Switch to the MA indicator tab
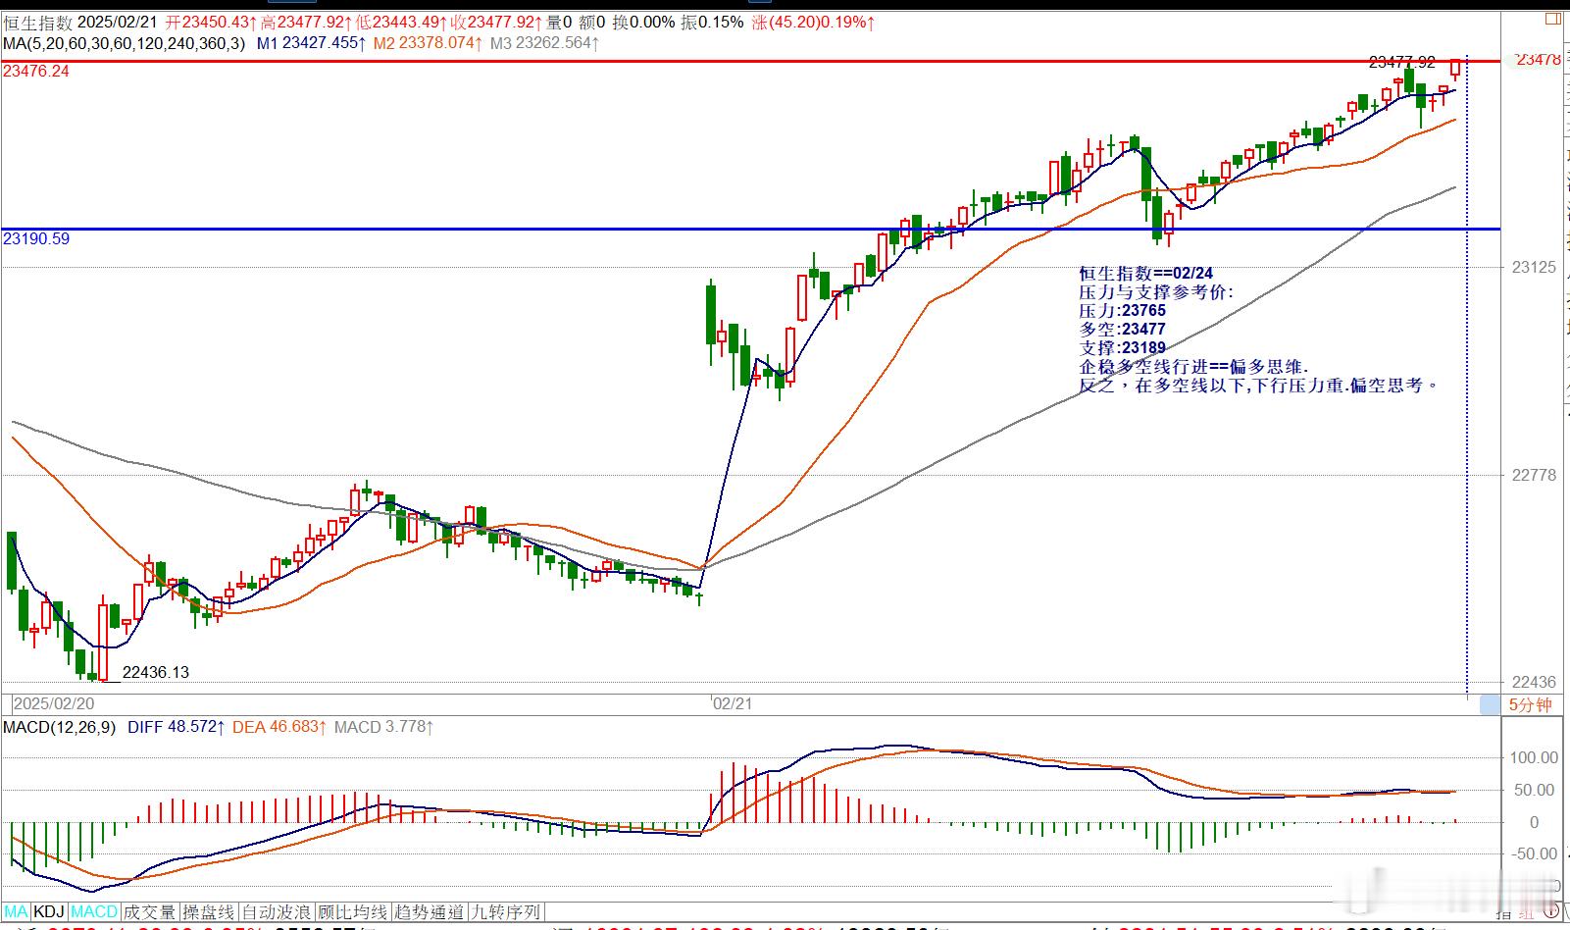This screenshot has height=930, width=1570. coord(17,911)
